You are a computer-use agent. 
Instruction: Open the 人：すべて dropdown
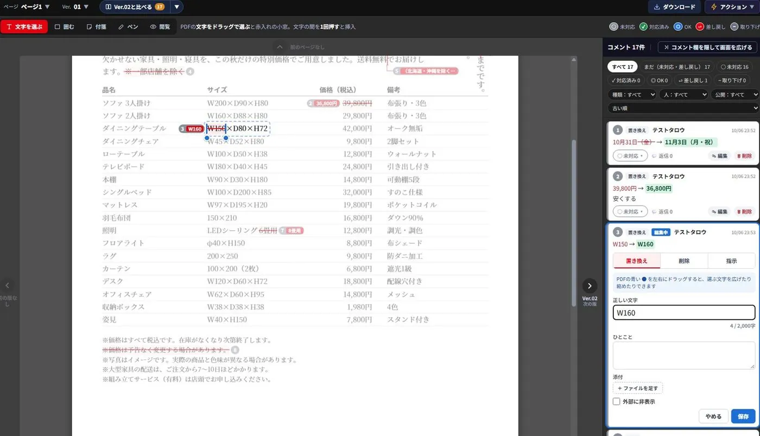tap(683, 94)
